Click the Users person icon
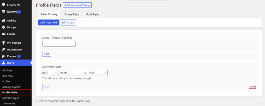Screen dimensions: 265x106 pos(3,63)
